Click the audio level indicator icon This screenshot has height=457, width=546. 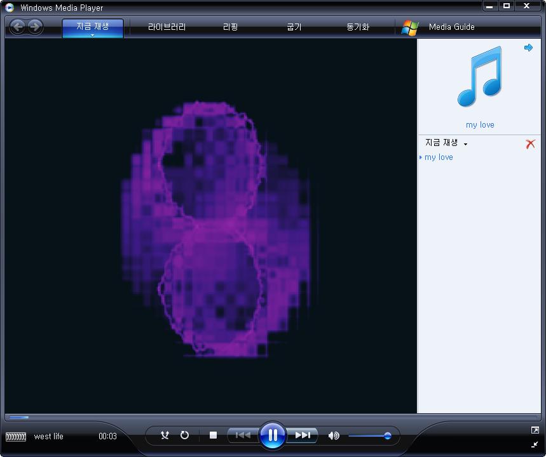(x=16, y=437)
